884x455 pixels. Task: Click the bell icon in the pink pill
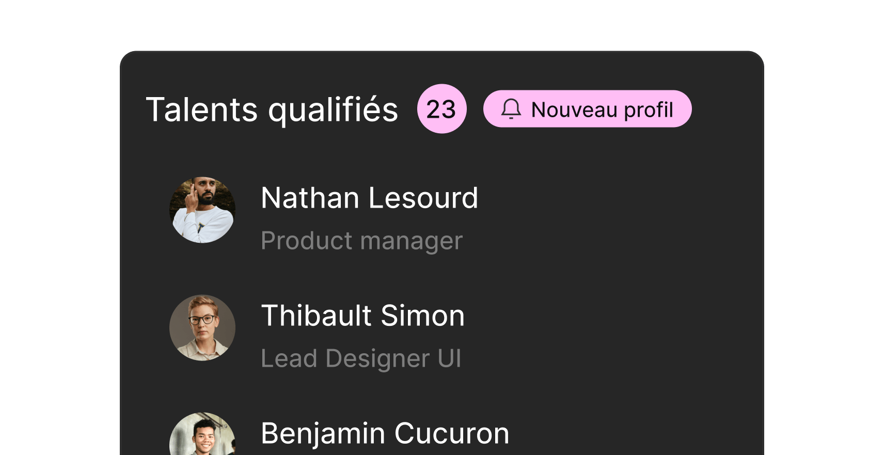click(x=511, y=109)
